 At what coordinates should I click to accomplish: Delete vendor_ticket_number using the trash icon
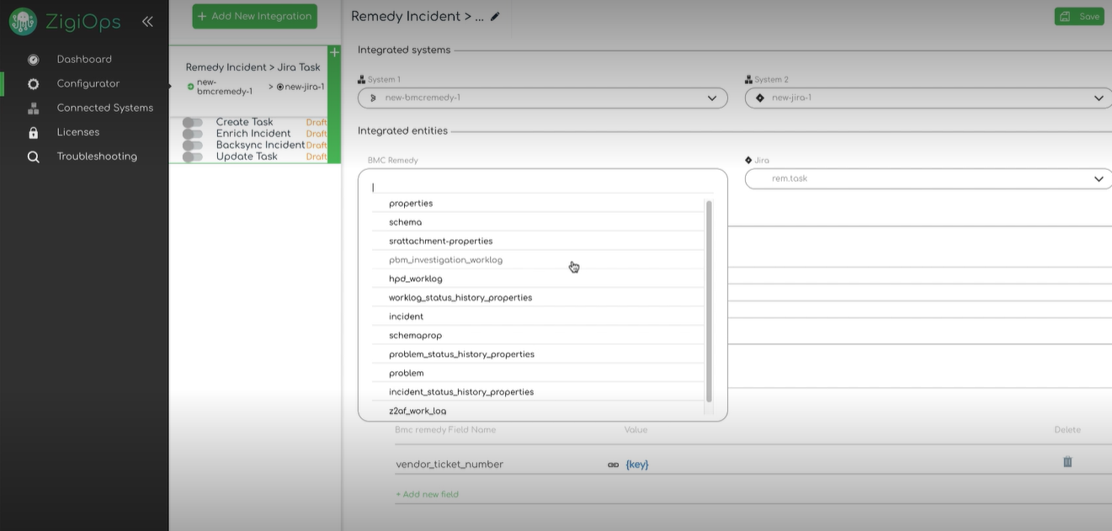pyautogui.click(x=1067, y=461)
